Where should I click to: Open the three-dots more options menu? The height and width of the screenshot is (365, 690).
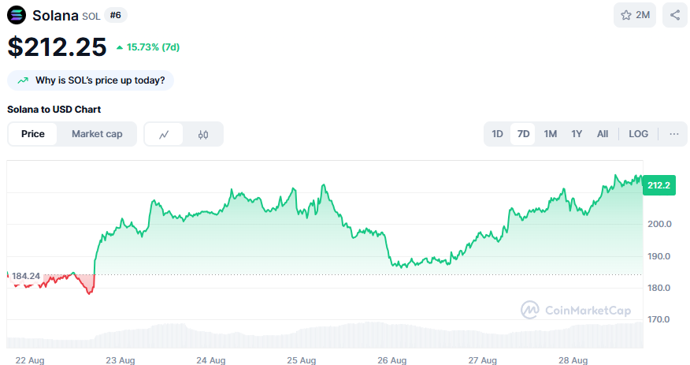674,134
